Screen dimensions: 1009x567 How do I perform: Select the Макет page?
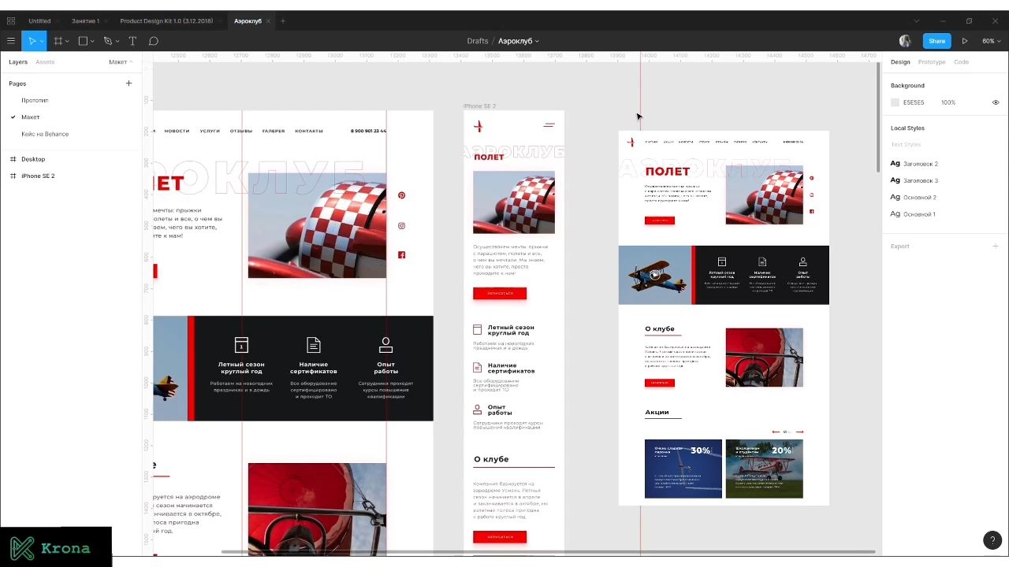pos(31,117)
